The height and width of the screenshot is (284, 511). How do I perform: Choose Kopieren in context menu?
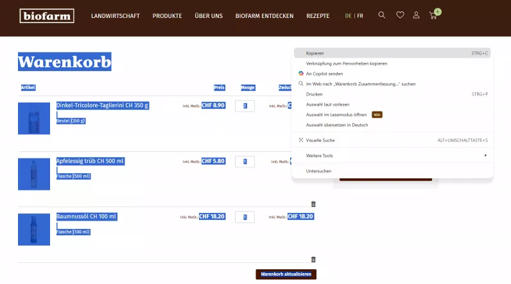pos(392,53)
